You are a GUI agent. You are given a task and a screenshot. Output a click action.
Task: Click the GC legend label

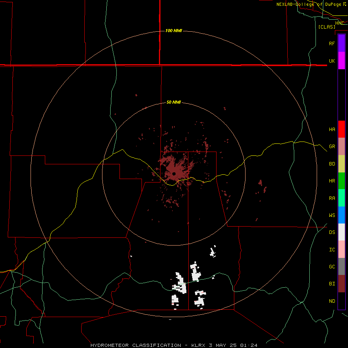tap(332, 266)
